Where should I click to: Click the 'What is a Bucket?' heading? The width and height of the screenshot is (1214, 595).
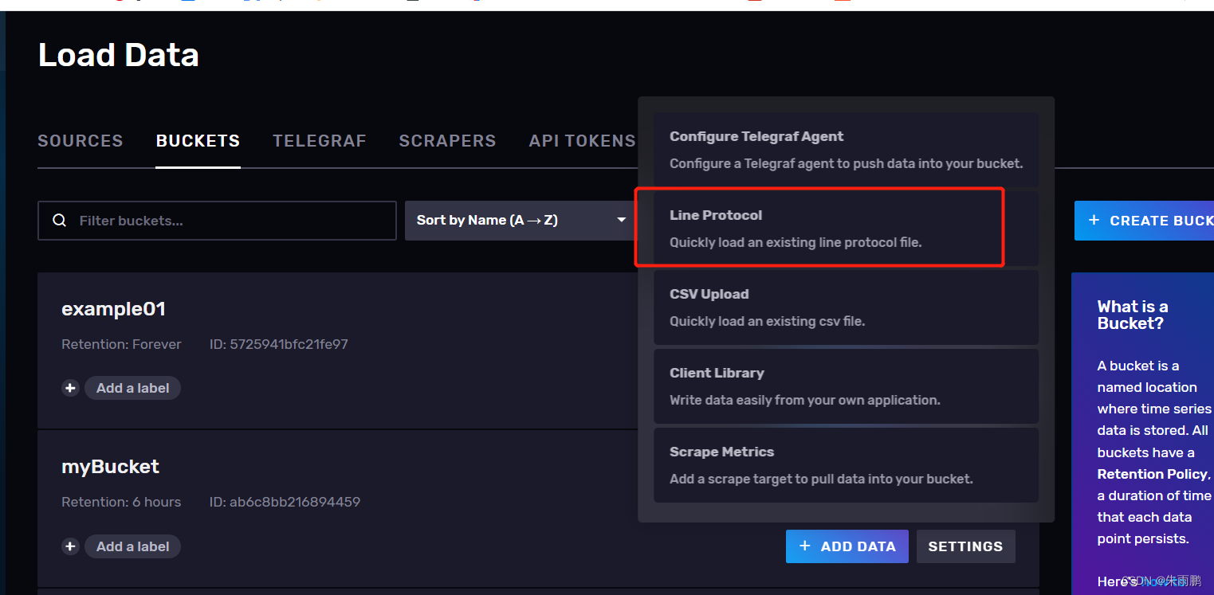1132,315
